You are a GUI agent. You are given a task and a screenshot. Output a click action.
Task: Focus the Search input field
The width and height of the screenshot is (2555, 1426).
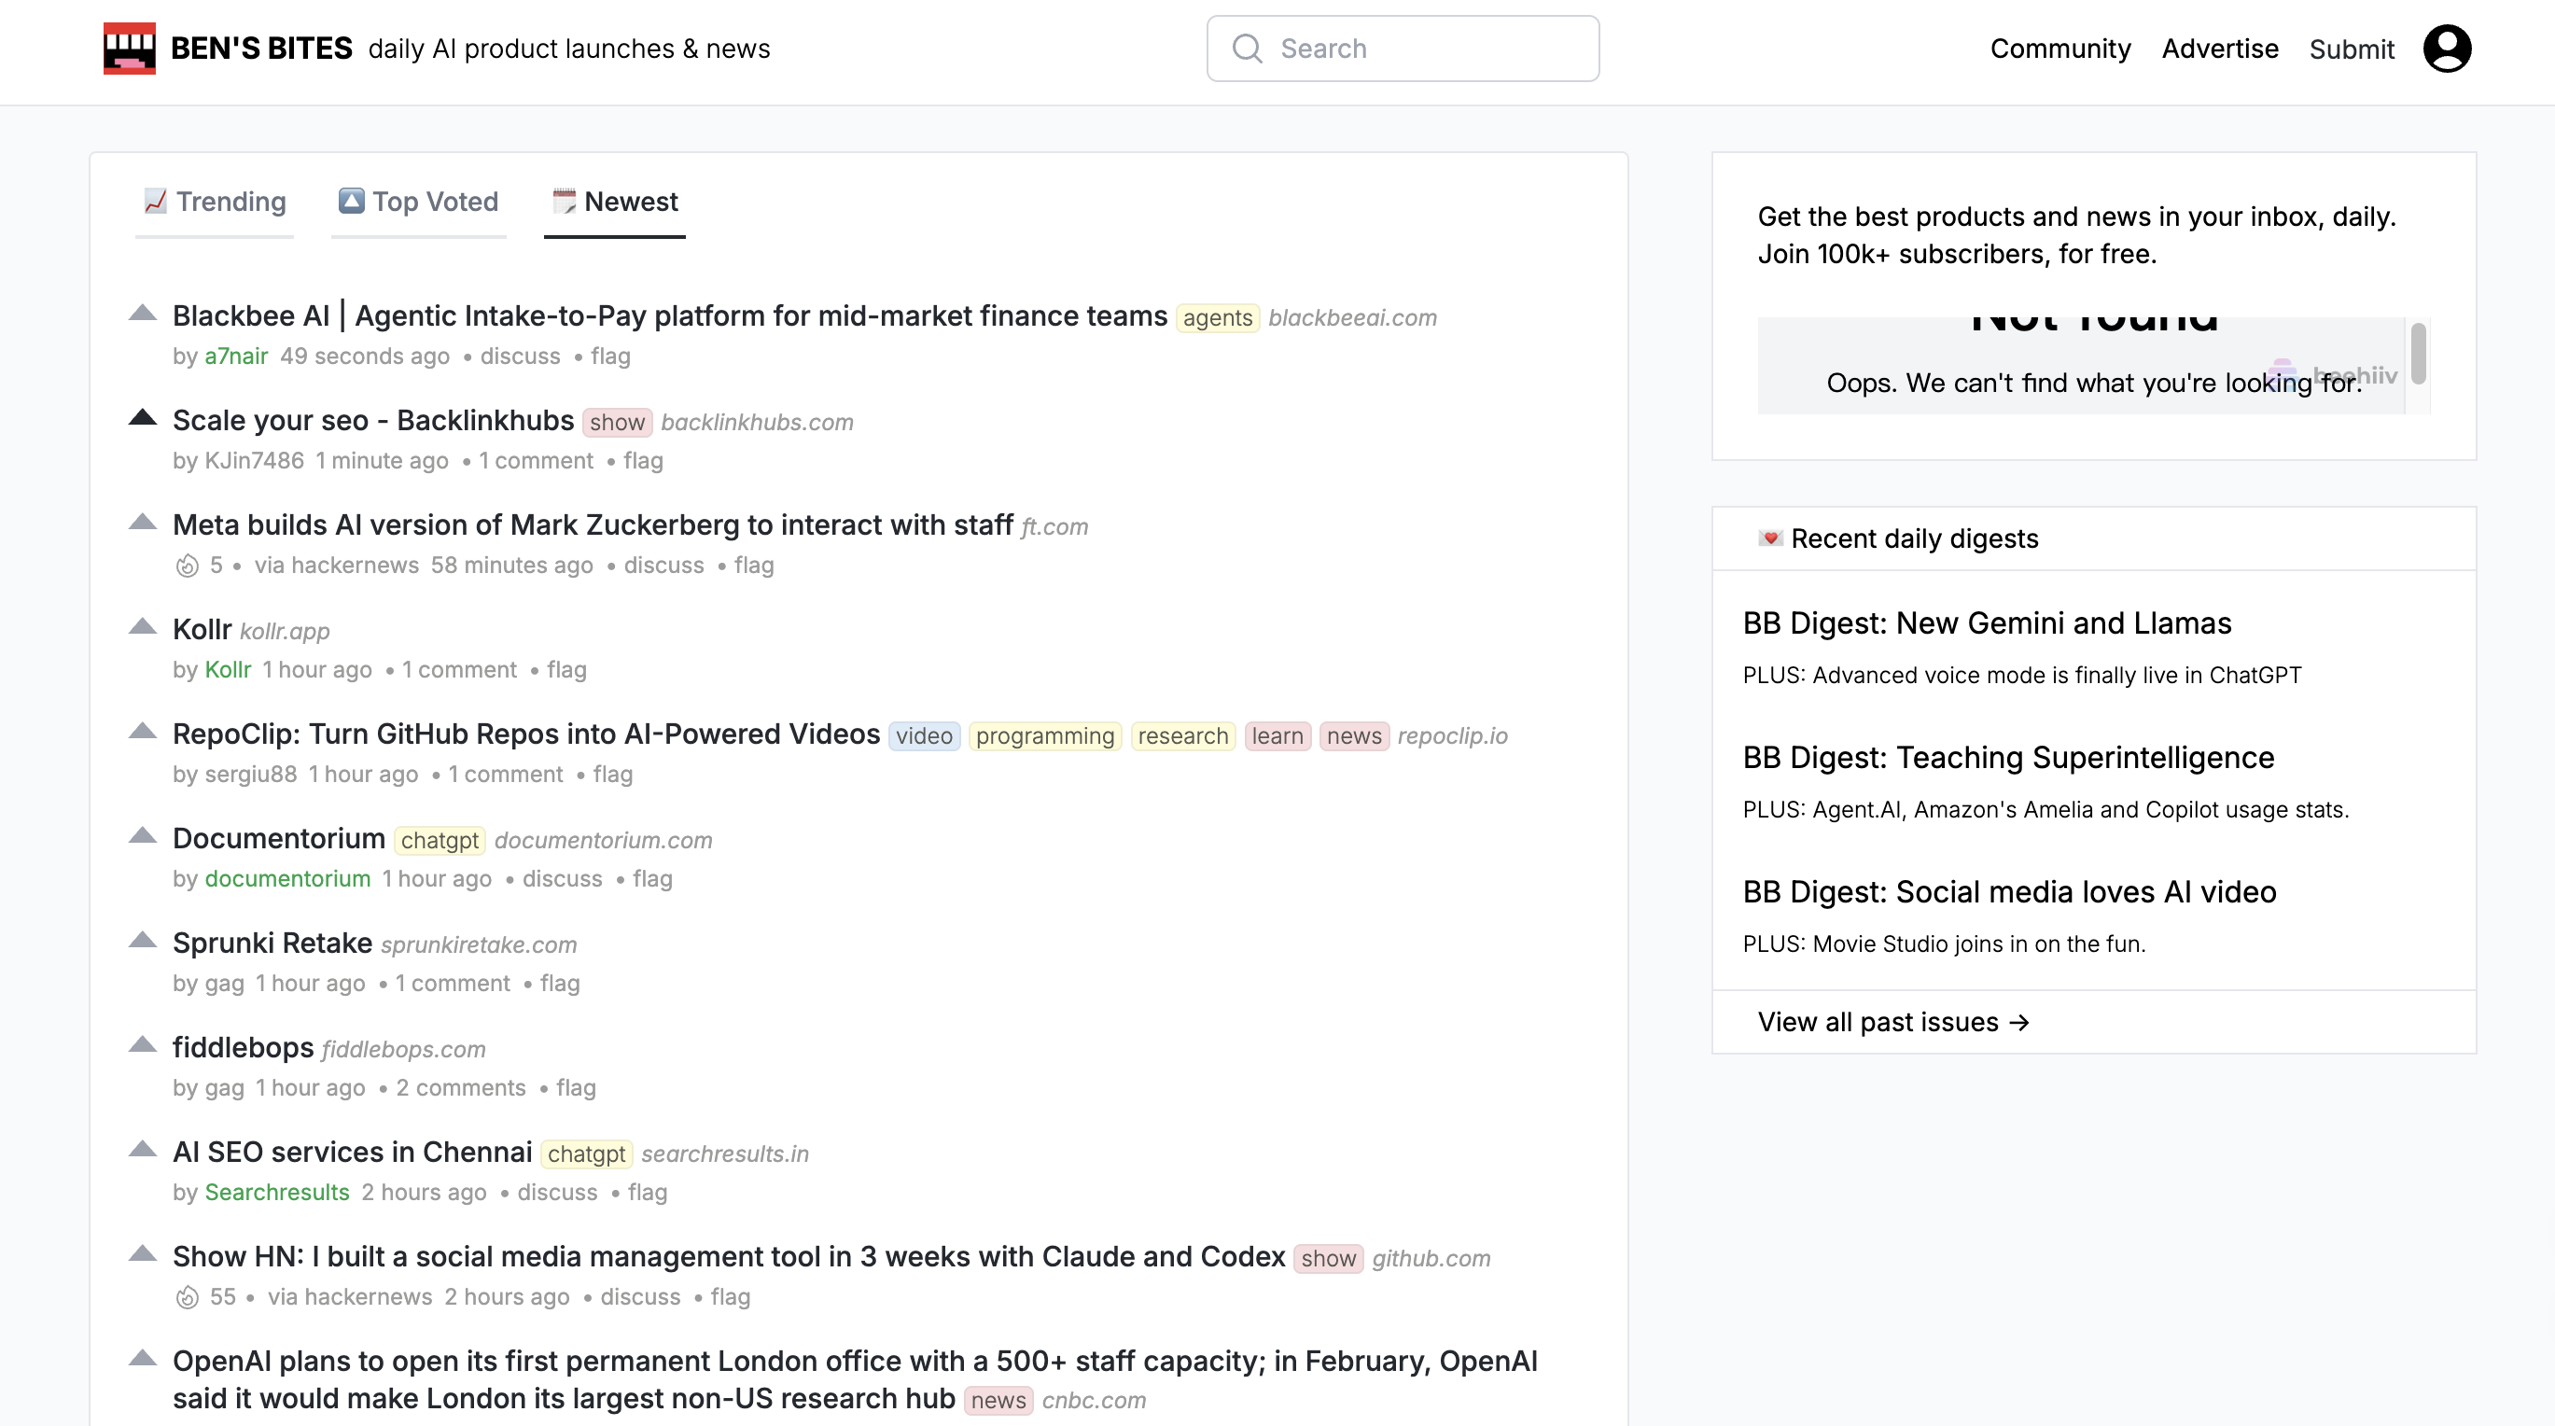tap(1403, 49)
